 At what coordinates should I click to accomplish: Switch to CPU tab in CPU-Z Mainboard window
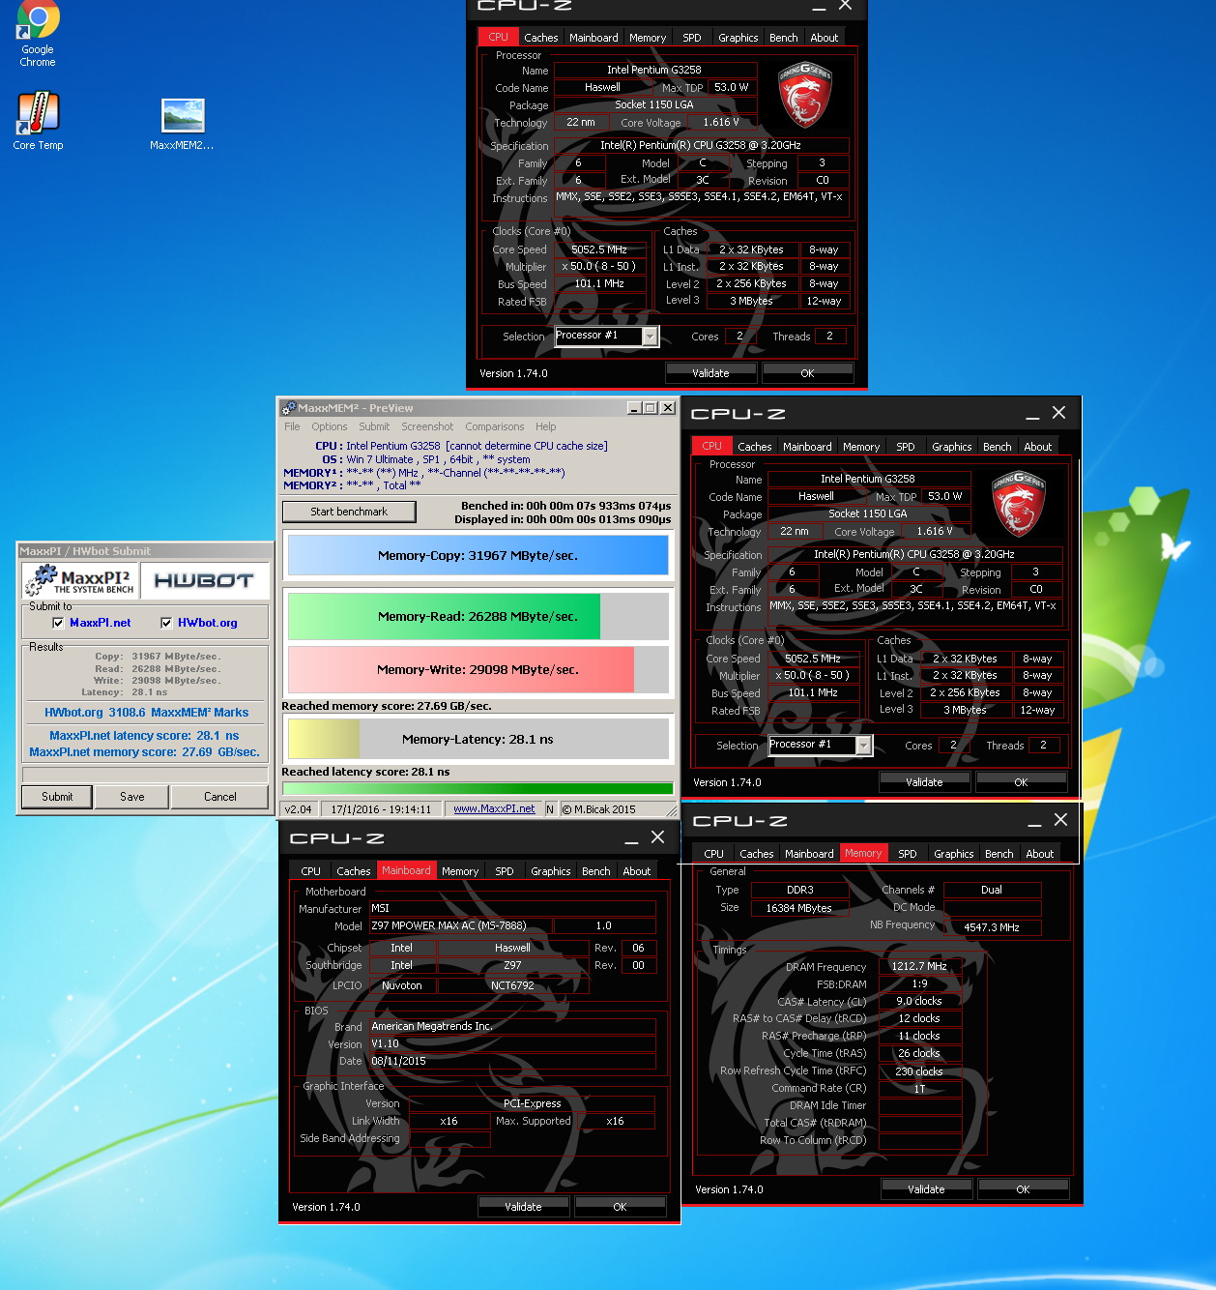click(311, 871)
